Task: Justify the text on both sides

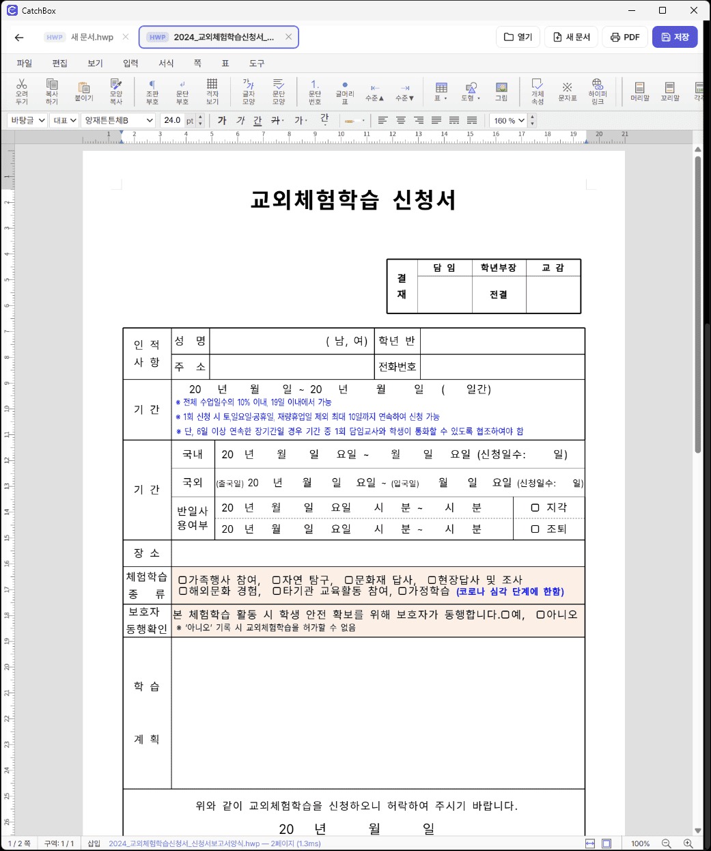Action: coord(436,120)
